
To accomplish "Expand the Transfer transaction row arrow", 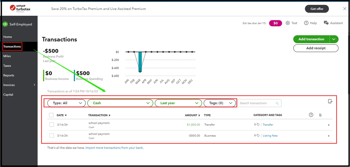I will (329, 125).
